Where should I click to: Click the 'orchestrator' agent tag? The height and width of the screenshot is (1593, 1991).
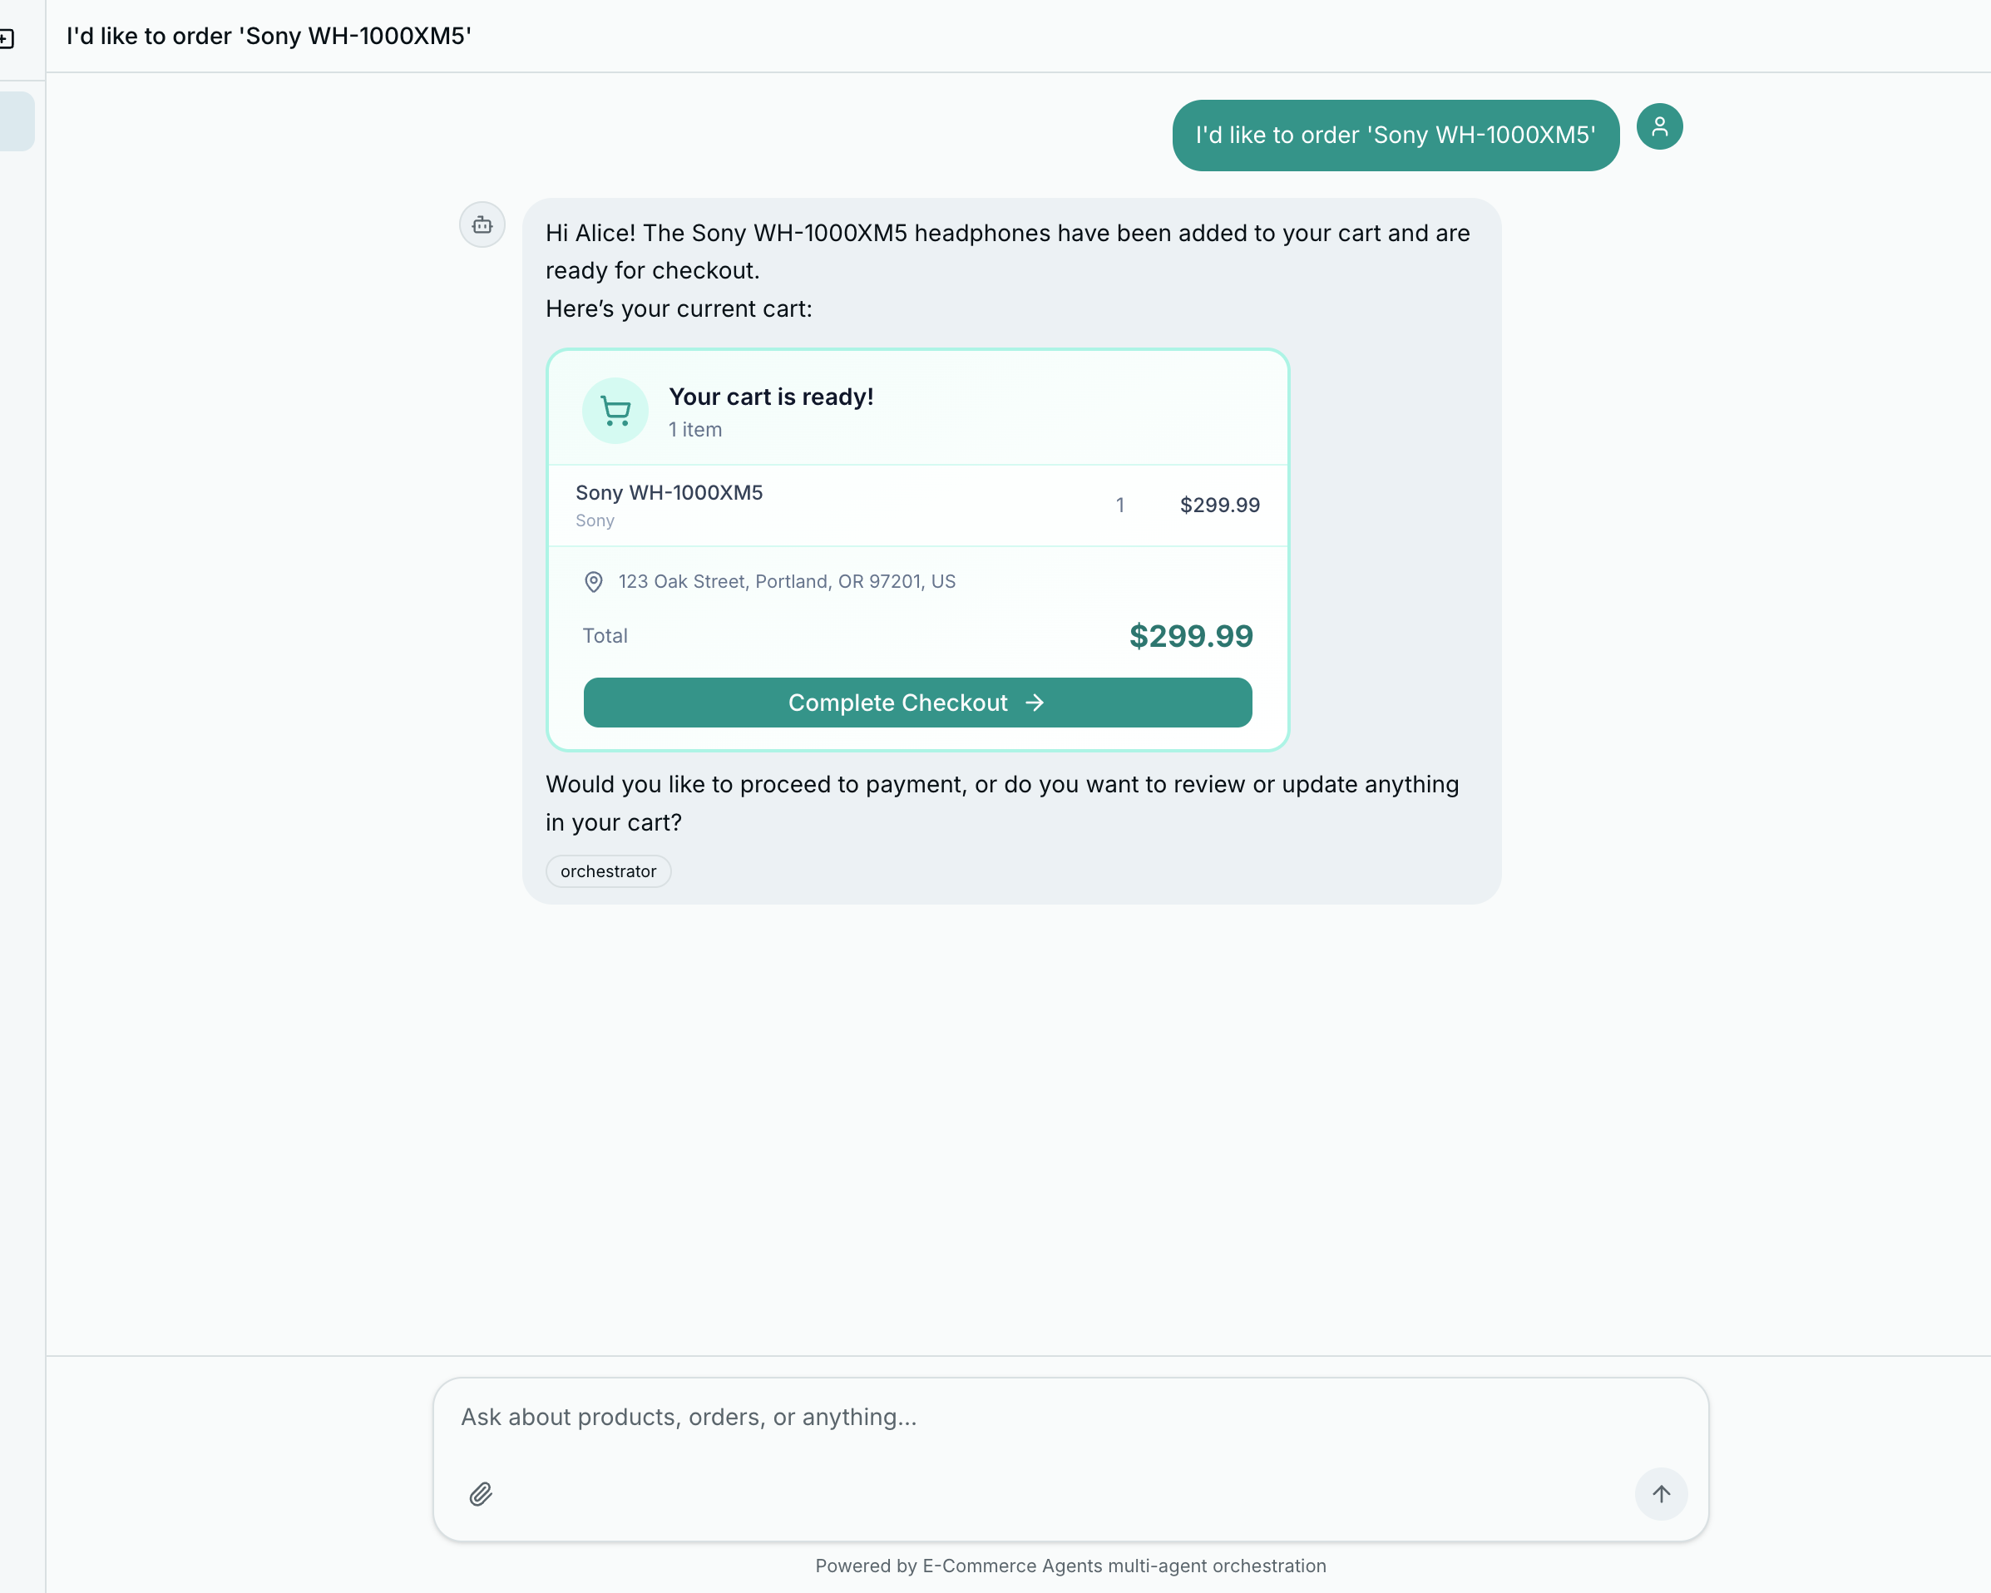pyautogui.click(x=608, y=870)
